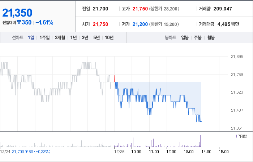Click the 15:00 time axis label
The width and height of the screenshot is (253, 162).
tap(224, 152)
